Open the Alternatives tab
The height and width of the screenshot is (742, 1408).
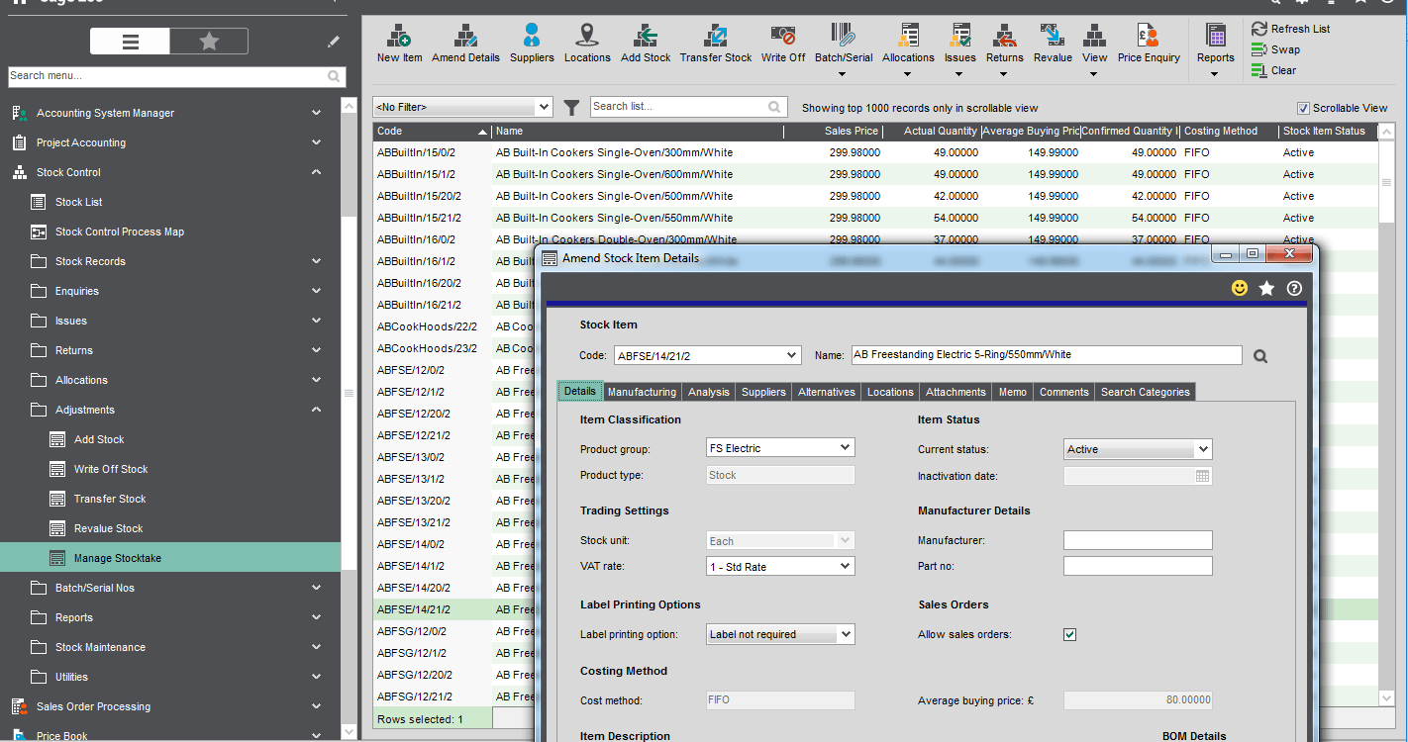tap(826, 392)
